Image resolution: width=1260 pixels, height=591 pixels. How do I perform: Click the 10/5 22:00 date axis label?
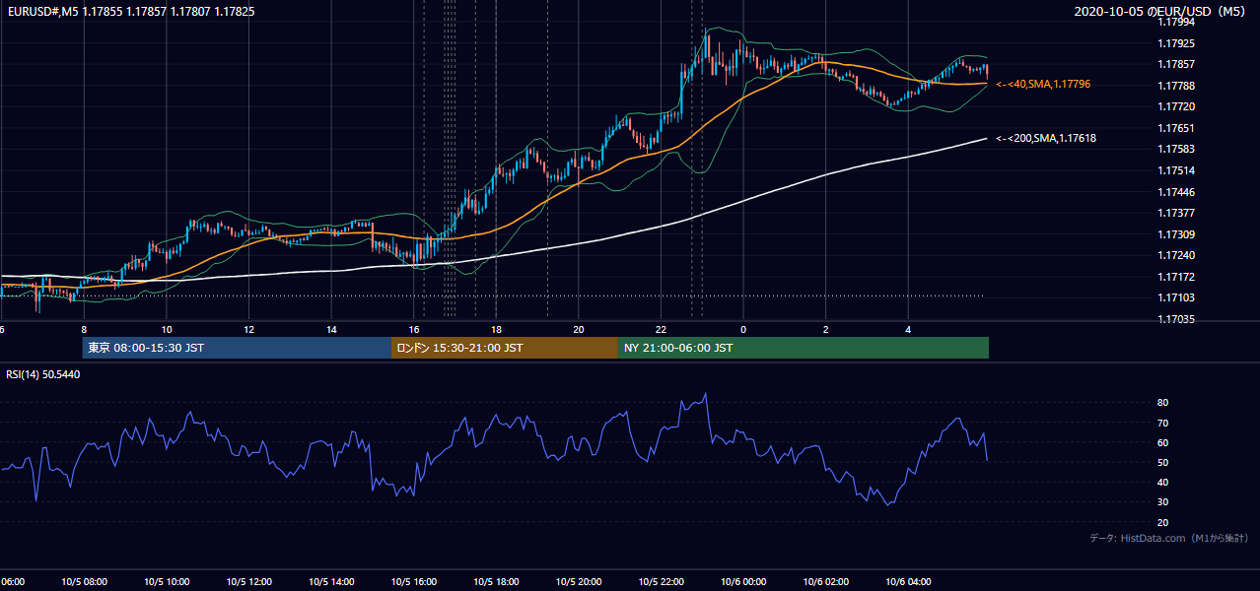(x=661, y=582)
